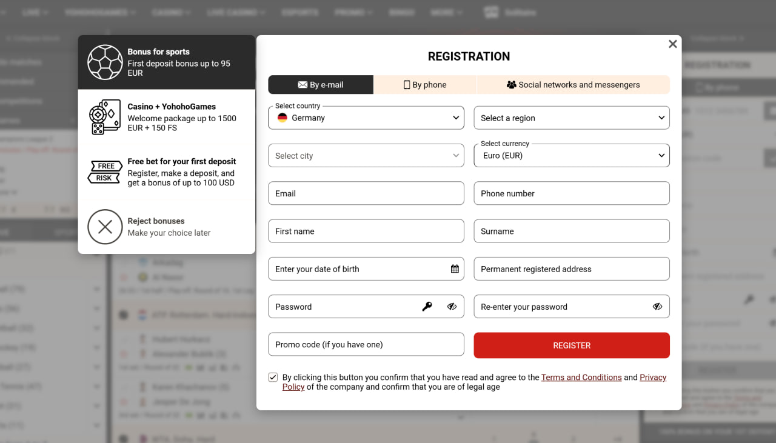Viewport: 776px width, 443px height.
Task: Open the Terms and Conditions link
Action: point(581,378)
